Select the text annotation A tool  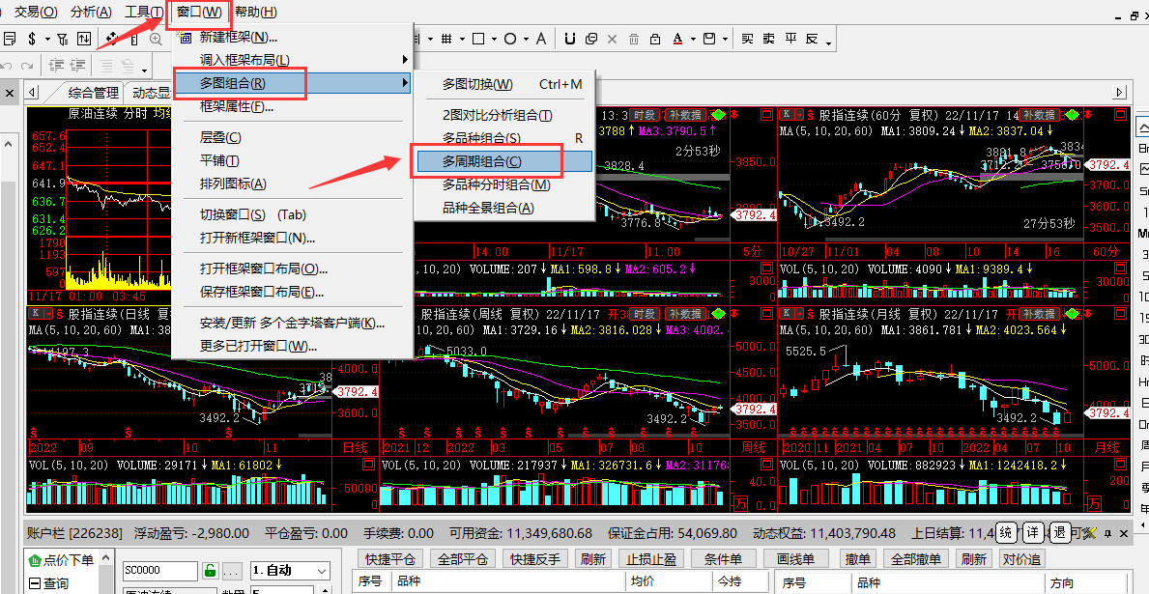pyautogui.click(x=541, y=39)
